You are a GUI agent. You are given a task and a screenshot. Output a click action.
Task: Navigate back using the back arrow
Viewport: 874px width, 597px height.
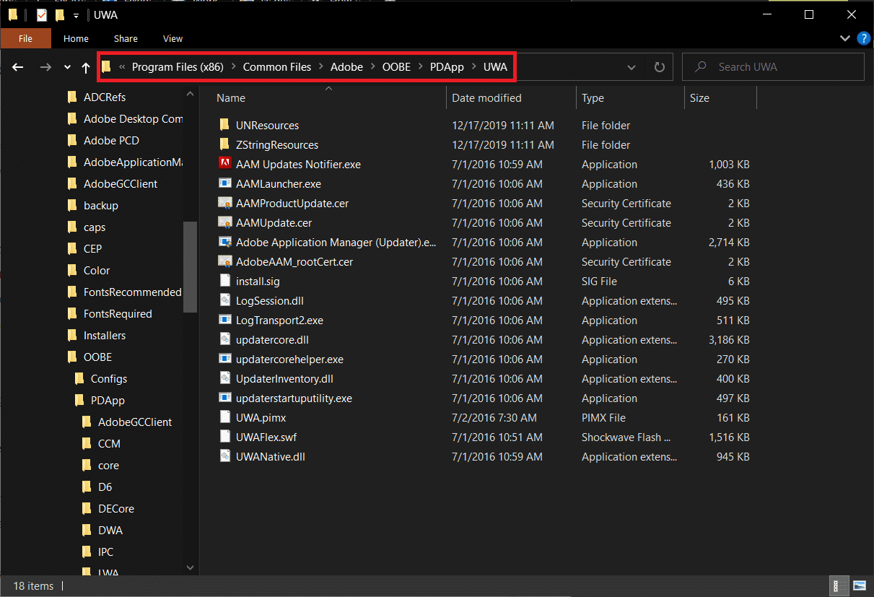17,66
